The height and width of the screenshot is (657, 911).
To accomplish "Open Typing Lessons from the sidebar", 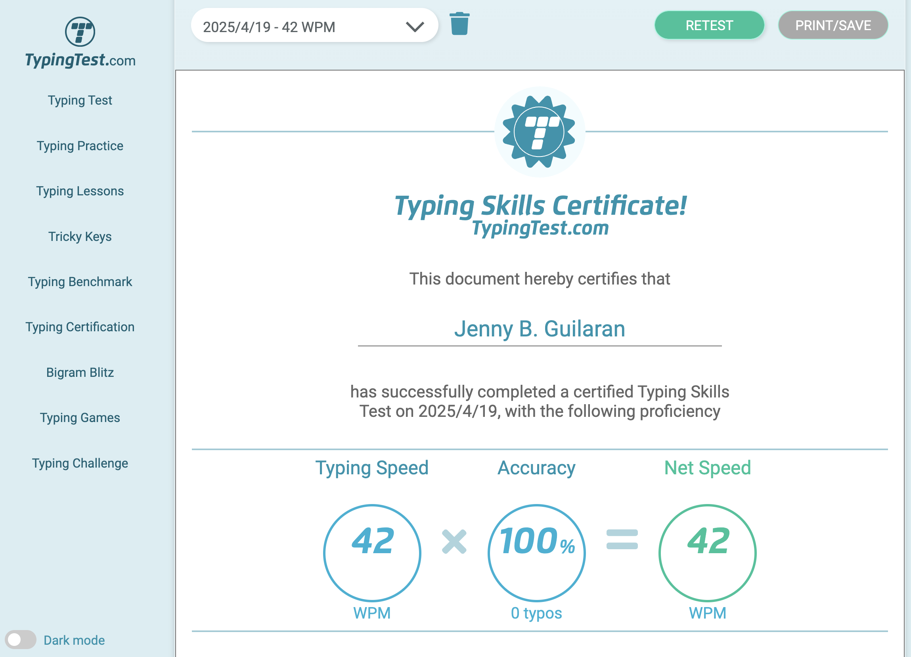I will point(80,191).
